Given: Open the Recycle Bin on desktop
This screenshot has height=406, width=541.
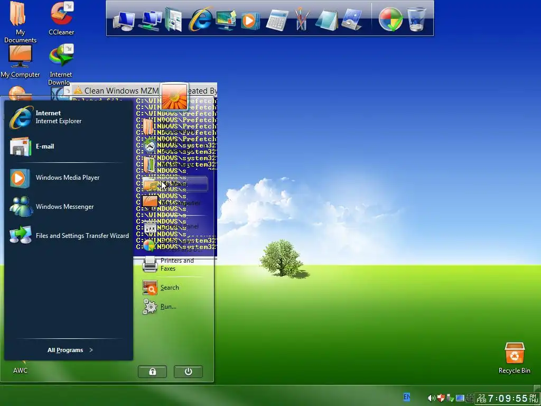Looking at the screenshot, I should coord(515,358).
